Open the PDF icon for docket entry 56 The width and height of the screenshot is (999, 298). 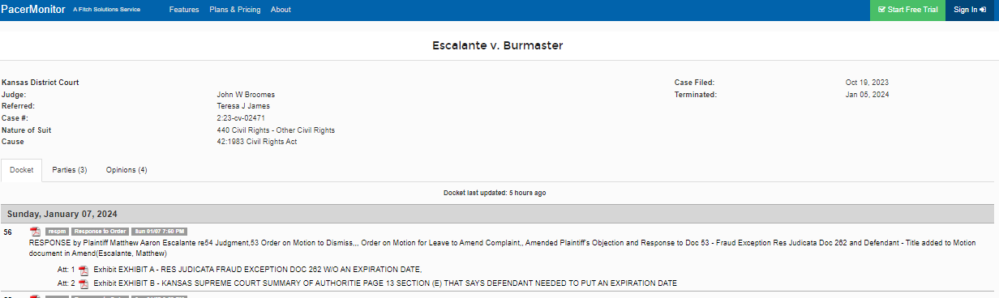point(35,232)
